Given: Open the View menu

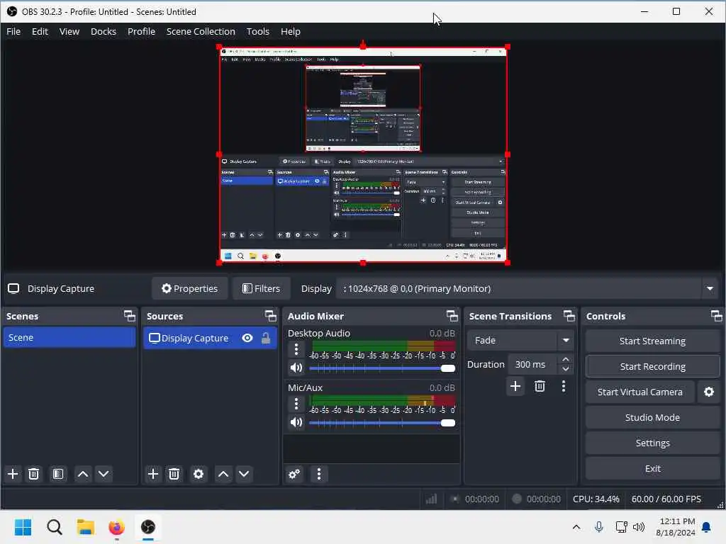Looking at the screenshot, I should pos(69,31).
